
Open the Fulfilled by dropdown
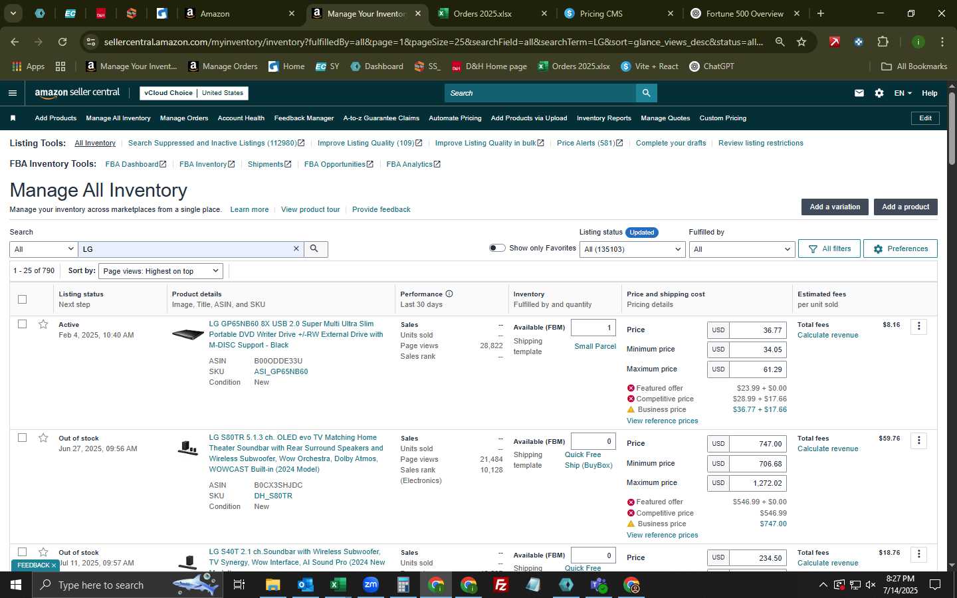[x=742, y=249]
